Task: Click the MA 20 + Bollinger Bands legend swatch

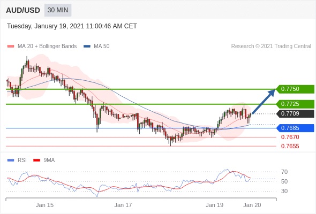Action: click(x=11, y=47)
